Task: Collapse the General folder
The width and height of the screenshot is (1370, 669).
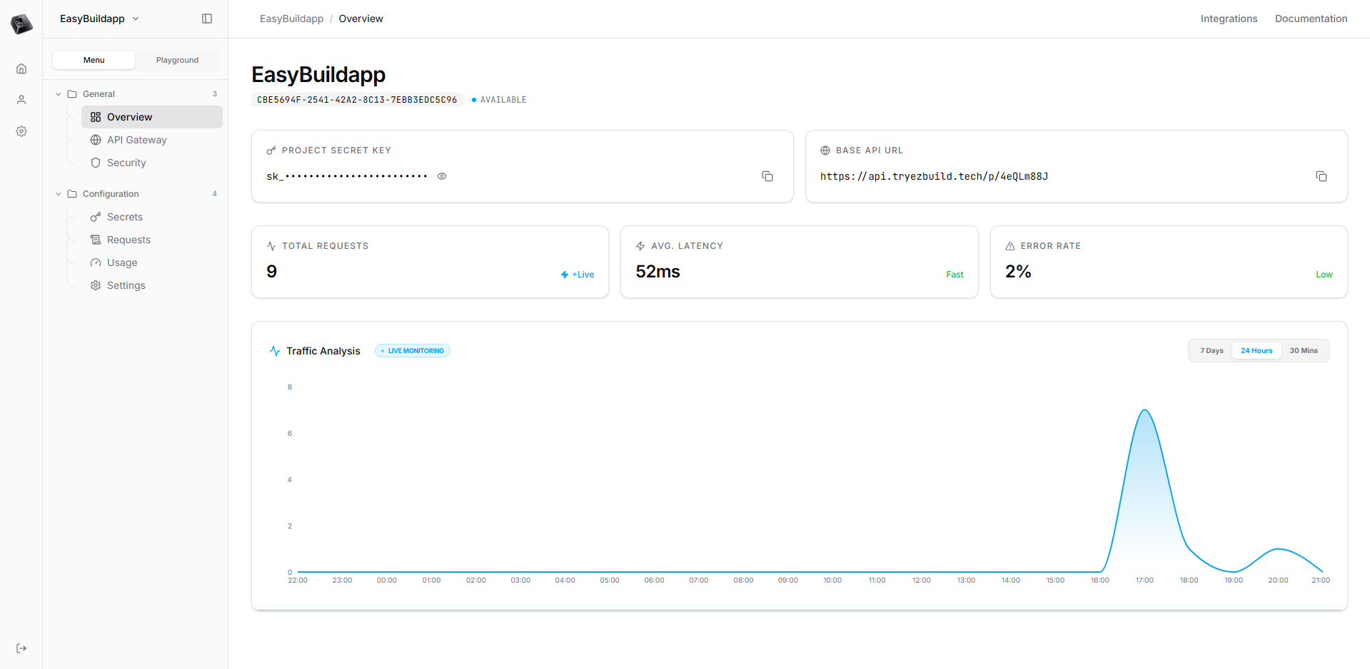Action: point(59,93)
